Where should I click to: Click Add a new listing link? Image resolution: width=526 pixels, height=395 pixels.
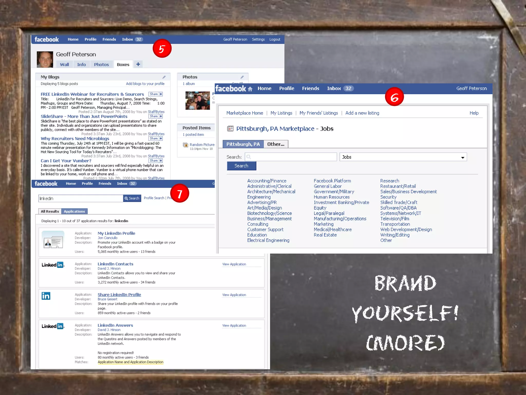click(x=362, y=113)
